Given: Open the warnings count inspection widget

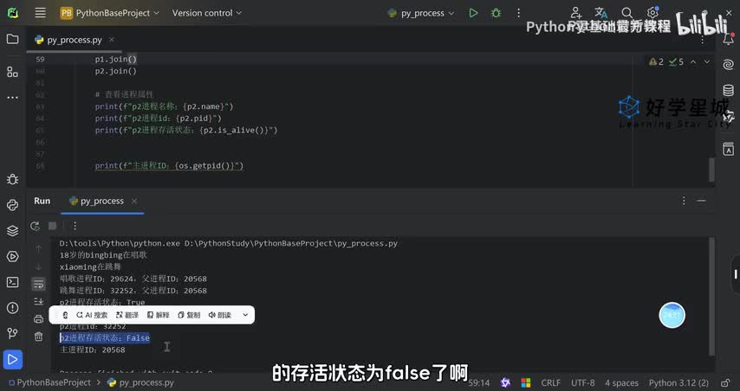Looking at the screenshot, I should [x=657, y=61].
